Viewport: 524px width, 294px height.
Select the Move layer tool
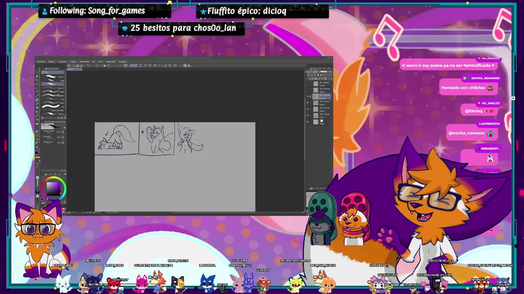coord(37,84)
